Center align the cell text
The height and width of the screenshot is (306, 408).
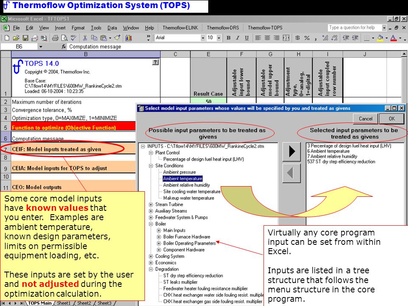[267, 38]
